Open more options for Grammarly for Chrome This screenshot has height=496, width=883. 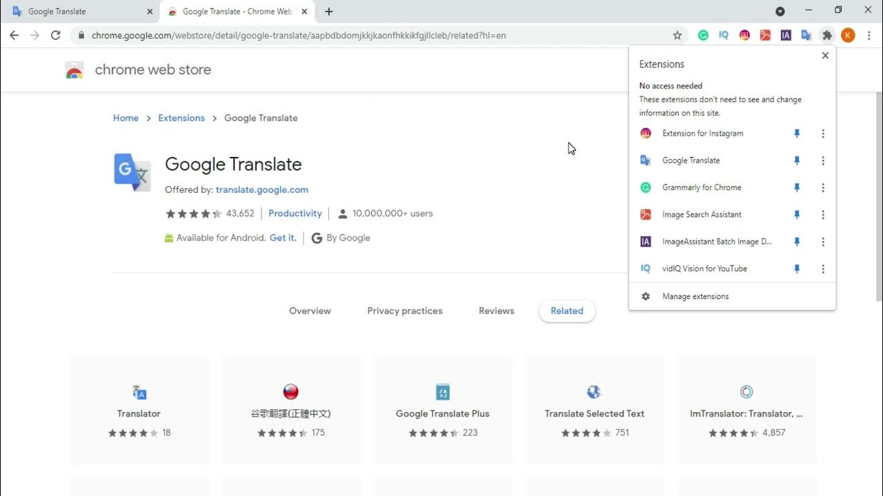(823, 187)
